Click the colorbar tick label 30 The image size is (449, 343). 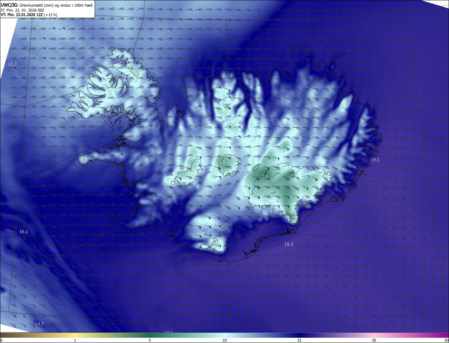[374, 340]
